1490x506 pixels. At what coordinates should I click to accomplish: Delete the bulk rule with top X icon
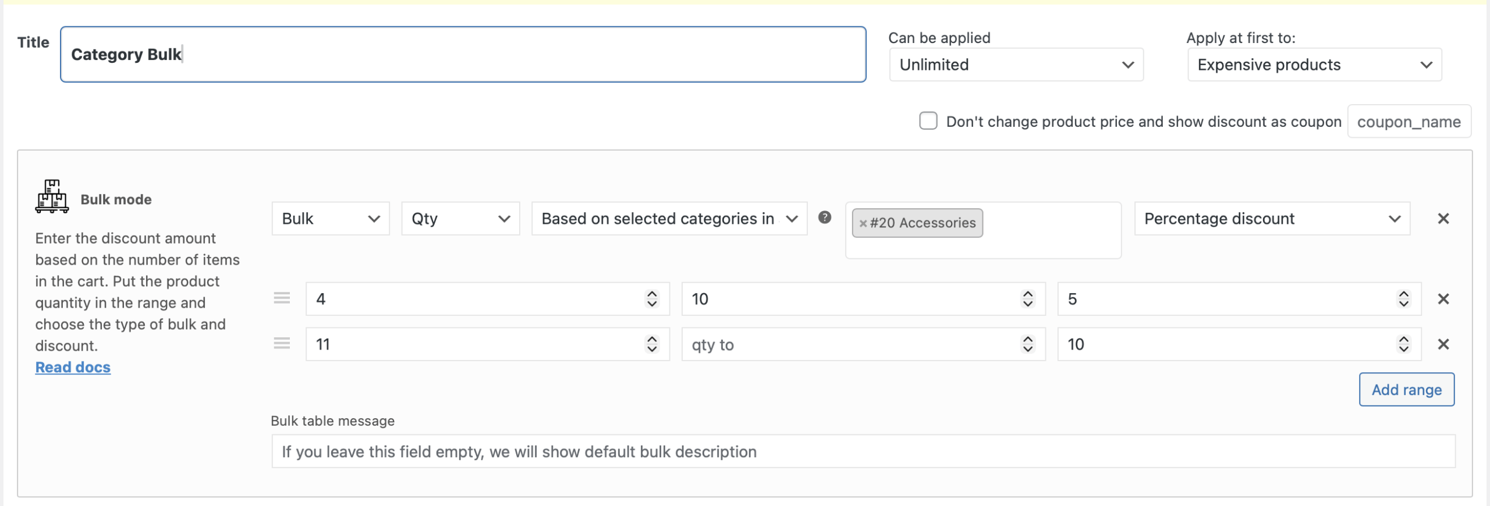(x=1443, y=219)
